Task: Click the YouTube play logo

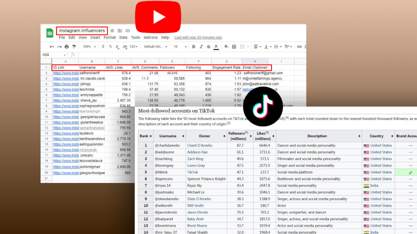Action: tap(158, 17)
